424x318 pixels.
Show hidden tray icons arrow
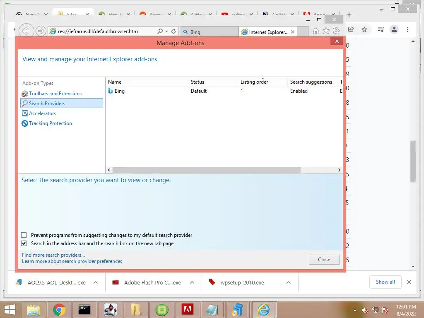[355, 310]
